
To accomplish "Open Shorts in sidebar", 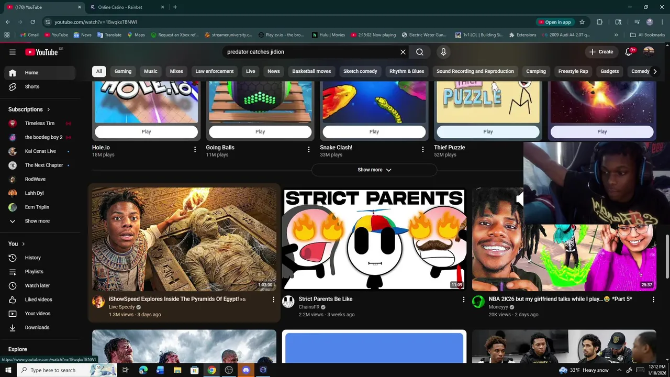I will (40, 86).
